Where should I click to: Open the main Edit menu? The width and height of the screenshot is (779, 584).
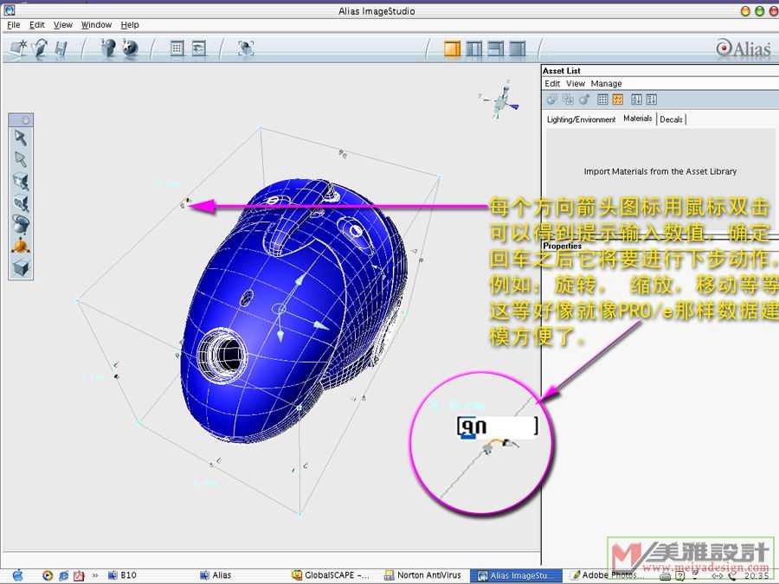click(x=36, y=25)
